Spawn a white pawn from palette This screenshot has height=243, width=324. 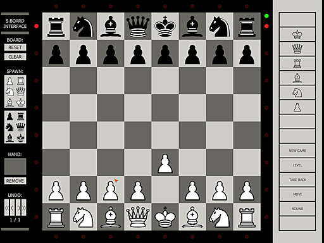point(9,81)
